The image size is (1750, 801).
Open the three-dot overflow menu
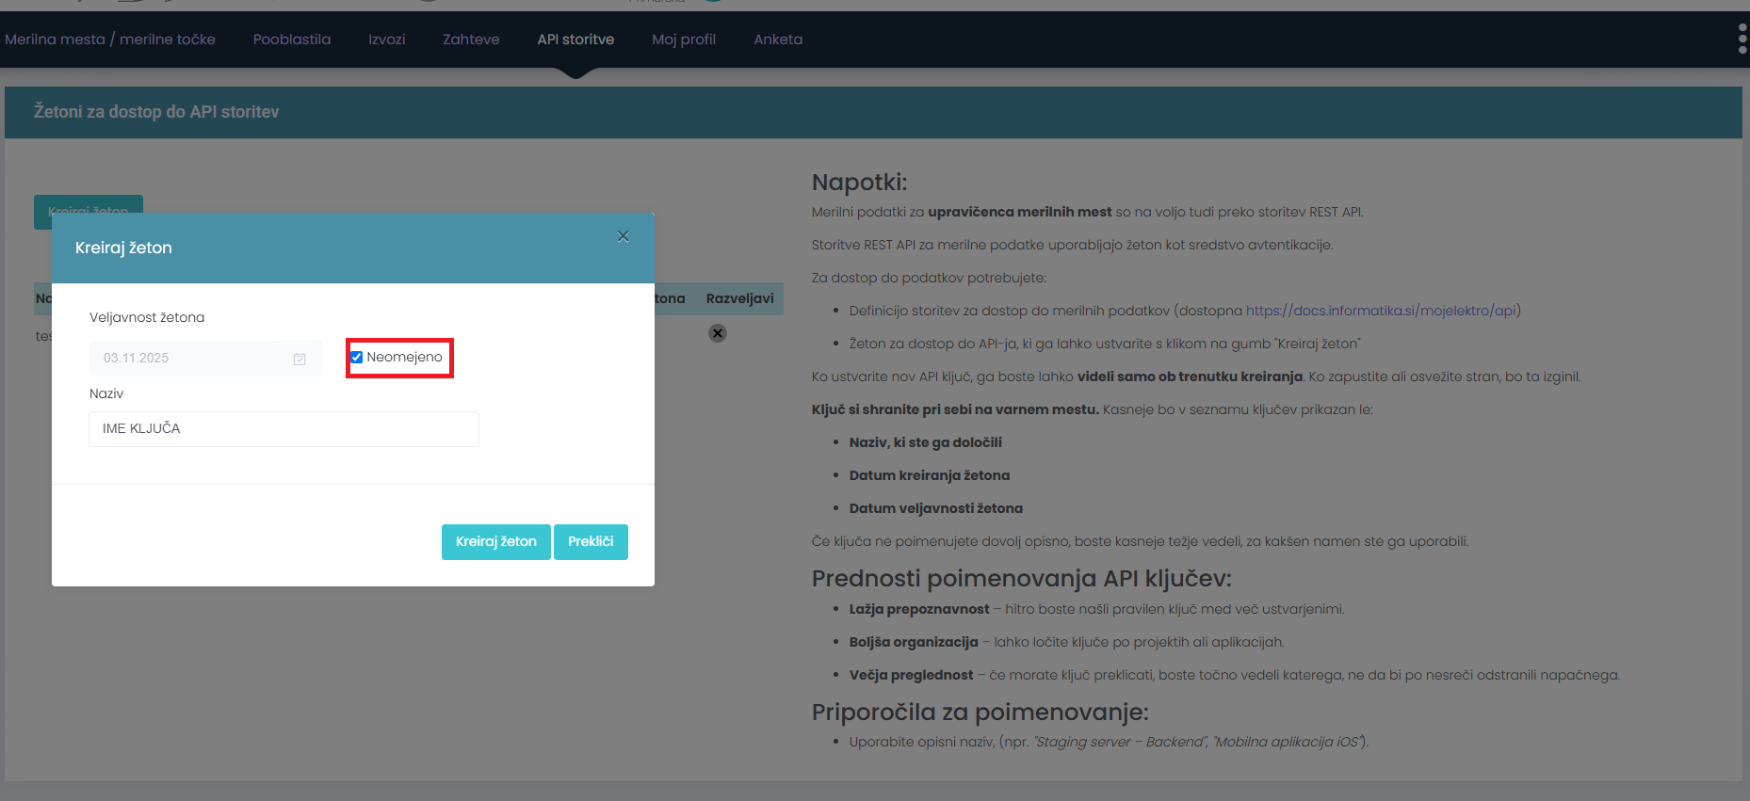click(x=1742, y=39)
